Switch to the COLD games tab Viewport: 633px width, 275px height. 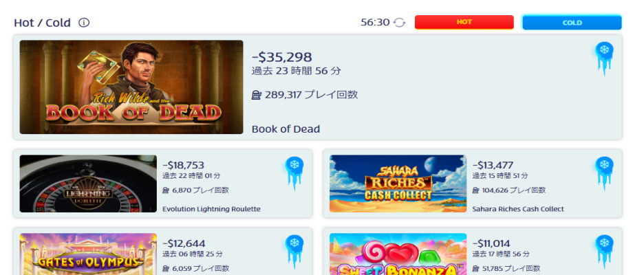click(572, 23)
